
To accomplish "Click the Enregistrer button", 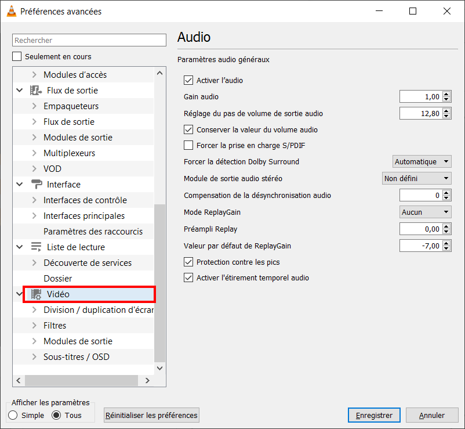I will (374, 415).
